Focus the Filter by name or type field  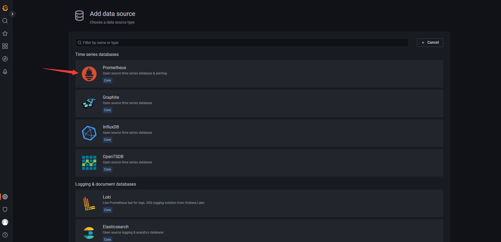(242, 43)
